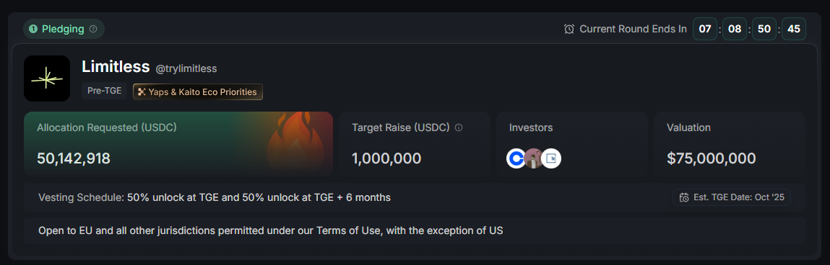
Task: Click the flame graphic on the allocation card
Action: point(295,143)
